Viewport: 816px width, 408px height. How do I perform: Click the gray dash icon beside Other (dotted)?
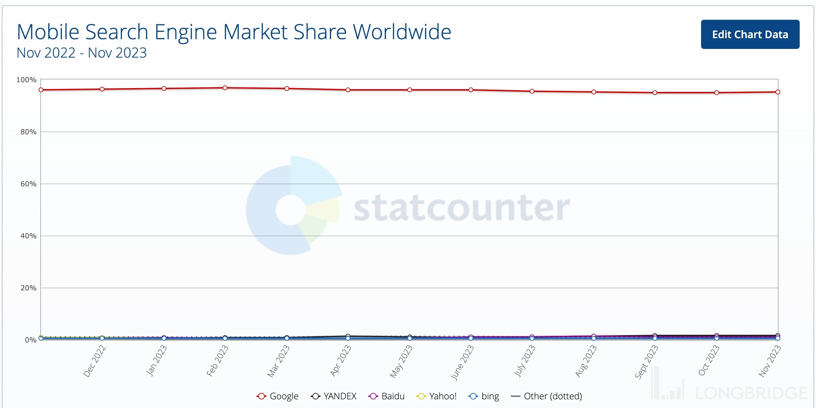(x=516, y=396)
